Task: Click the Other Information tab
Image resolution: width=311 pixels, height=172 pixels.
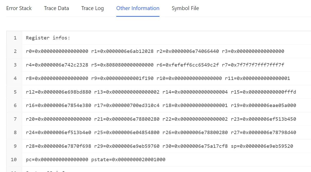Action: click(138, 8)
